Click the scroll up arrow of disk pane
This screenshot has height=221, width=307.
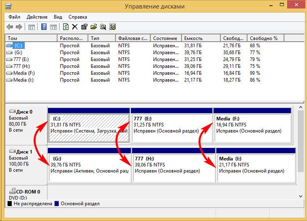(x=301, y=107)
